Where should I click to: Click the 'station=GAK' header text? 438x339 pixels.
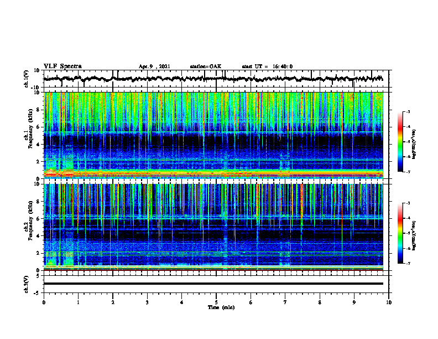coord(206,66)
